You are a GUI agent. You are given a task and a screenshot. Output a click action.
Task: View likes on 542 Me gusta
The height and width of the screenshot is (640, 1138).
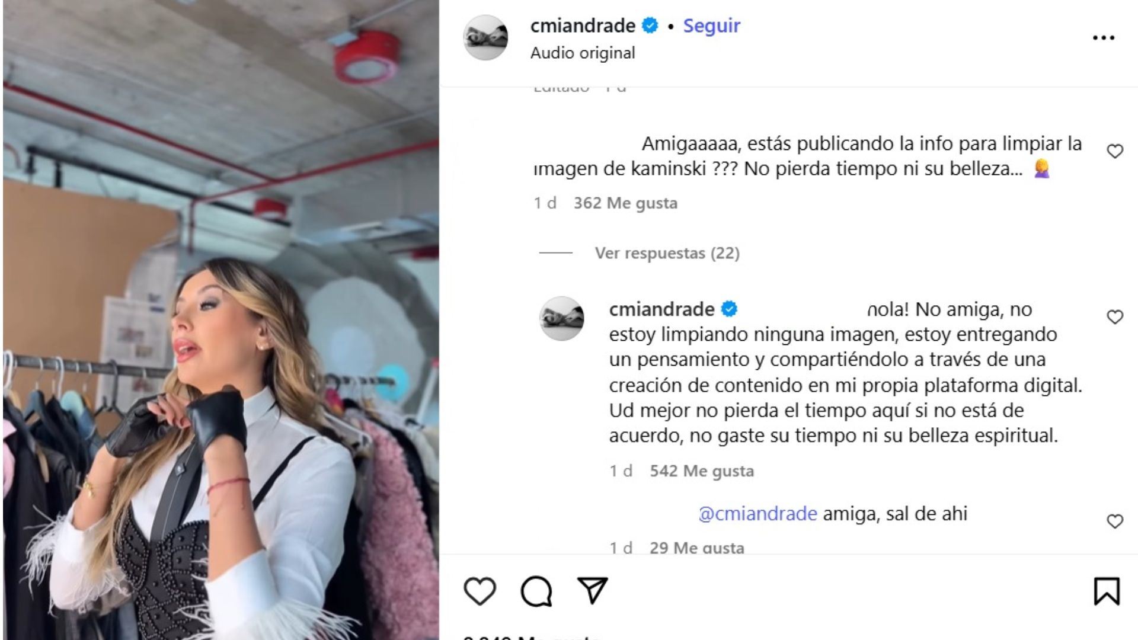[702, 471]
